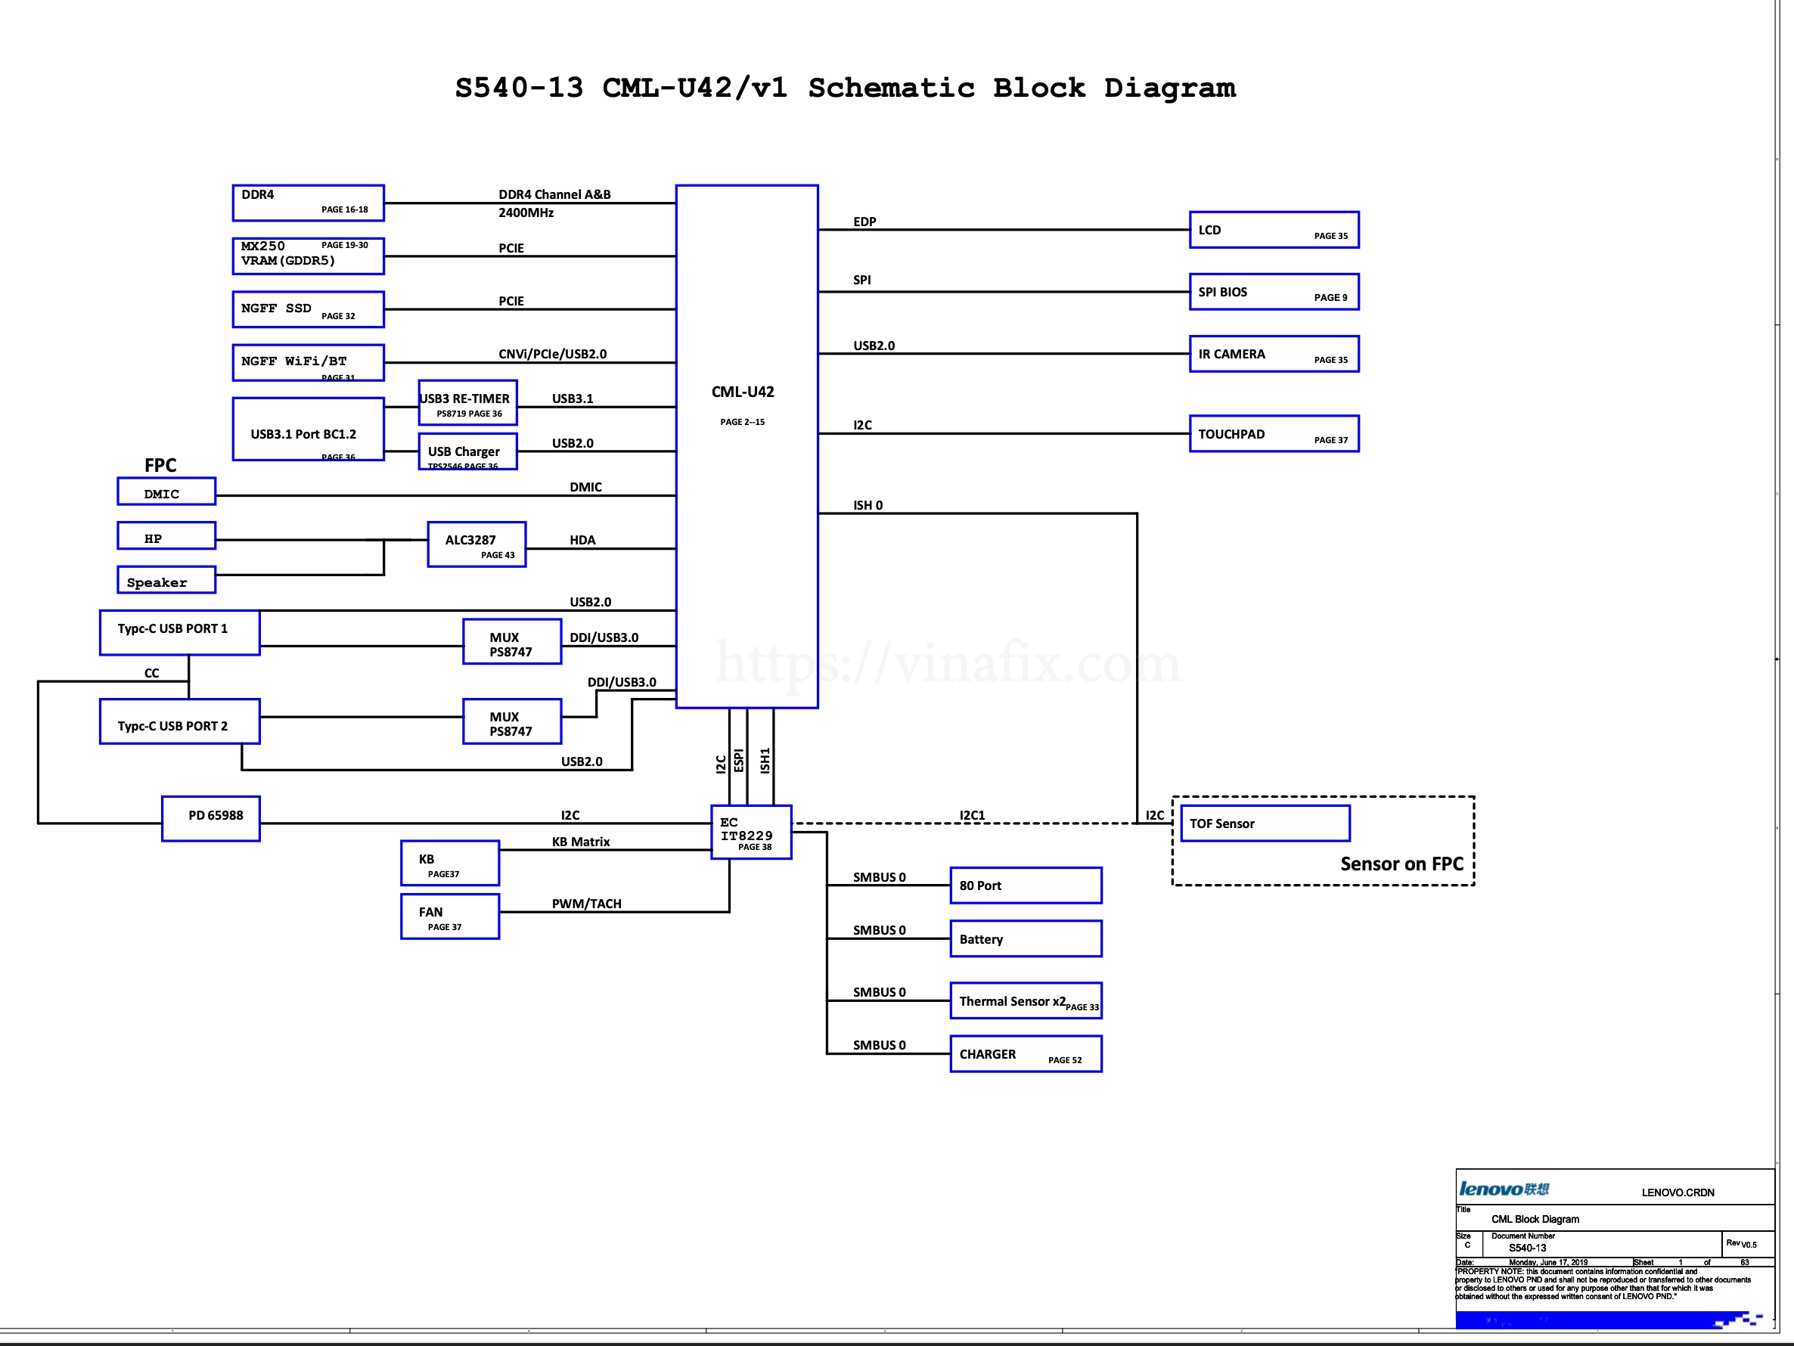Click the KB Matrix label

click(581, 842)
